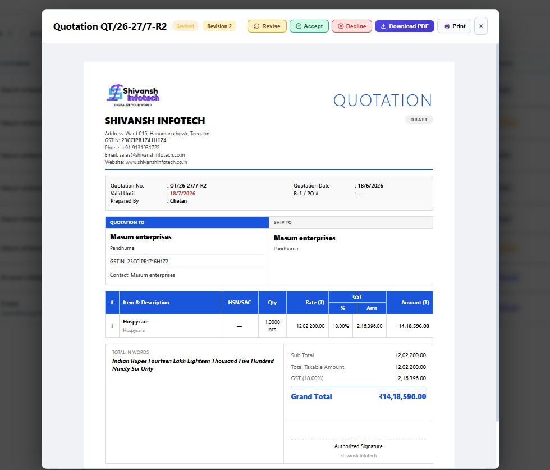This screenshot has width=550, height=470.
Task: Click the DRAFT status label
Action: click(x=419, y=120)
